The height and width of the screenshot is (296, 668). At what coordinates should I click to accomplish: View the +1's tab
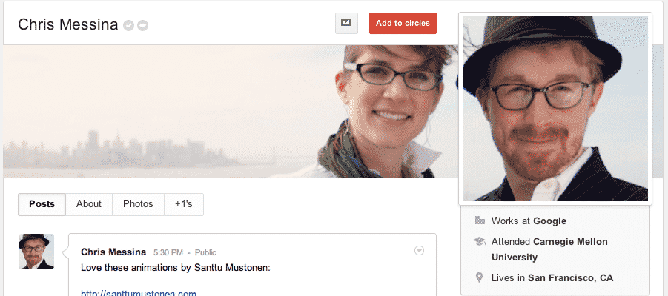pos(183,204)
